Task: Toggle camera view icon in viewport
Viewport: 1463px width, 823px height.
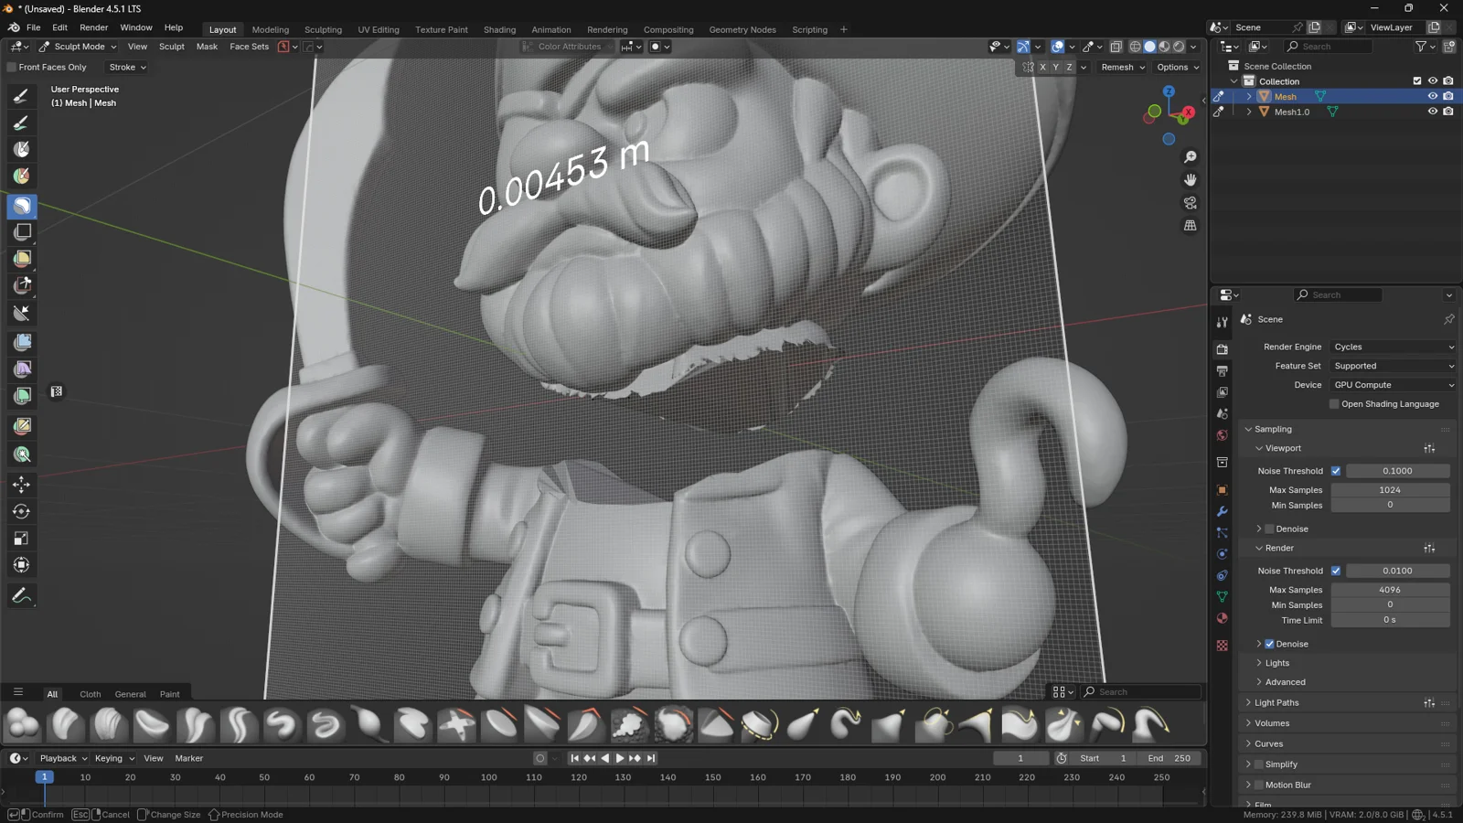Action: tap(1190, 203)
